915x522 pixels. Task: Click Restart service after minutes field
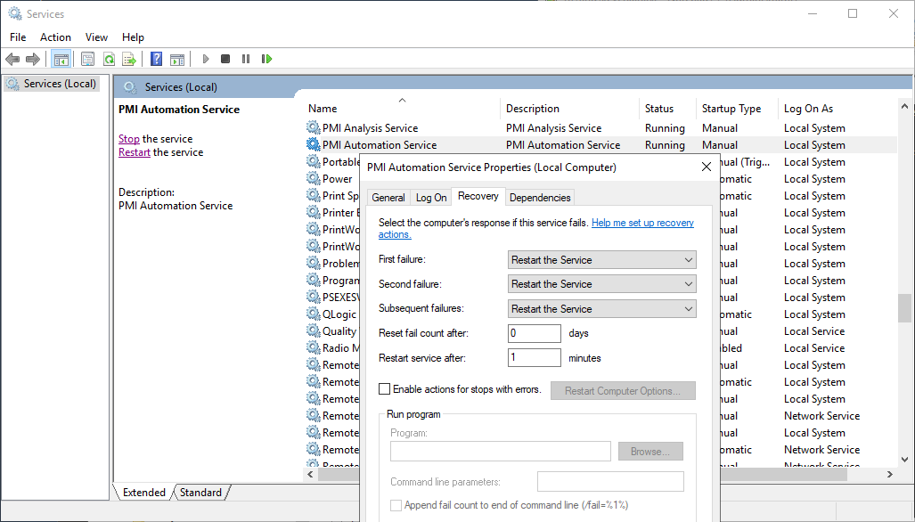tap(534, 357)
